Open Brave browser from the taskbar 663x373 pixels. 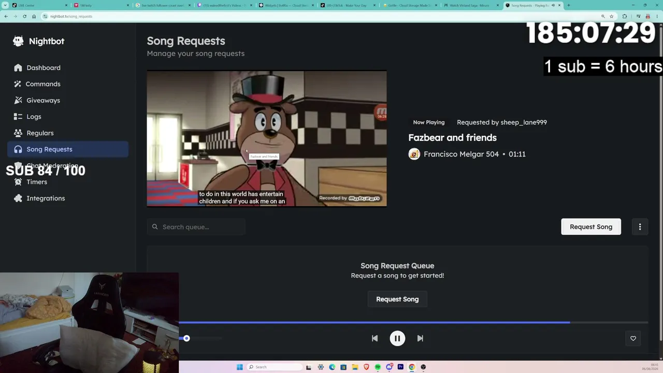click(366, 367)
